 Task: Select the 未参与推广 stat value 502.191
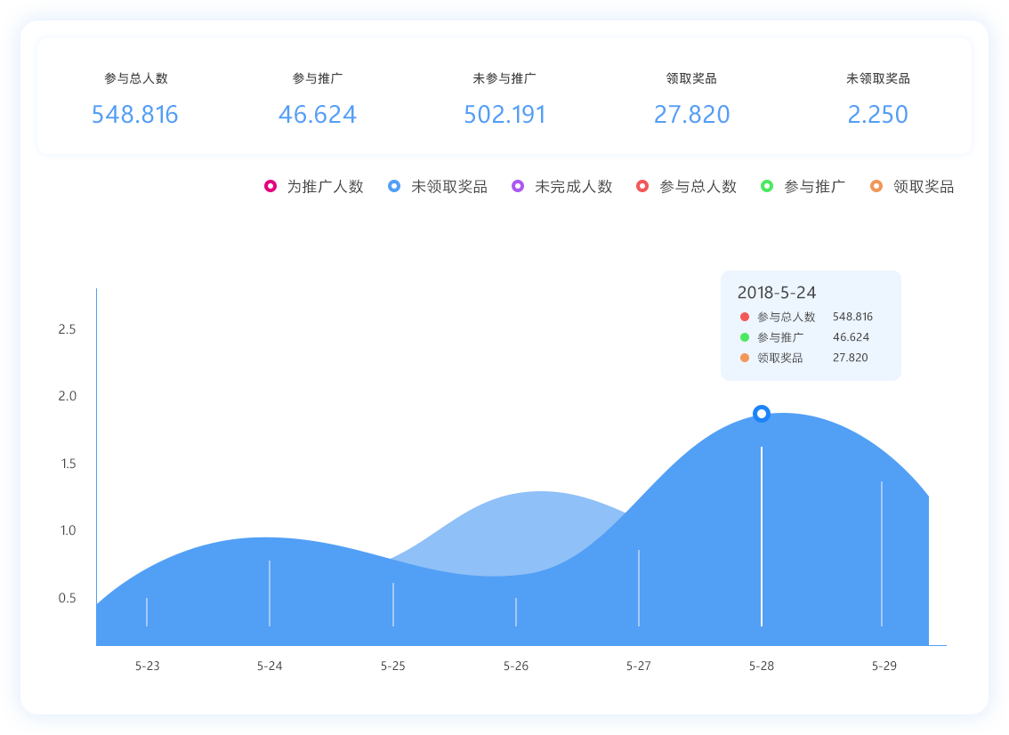(x=504, y=115)
